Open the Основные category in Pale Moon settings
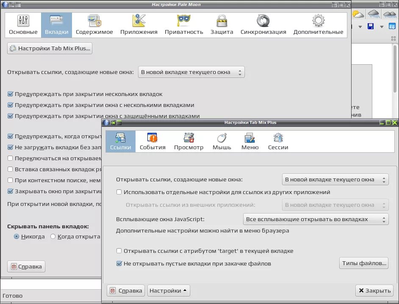 (23, 25)
